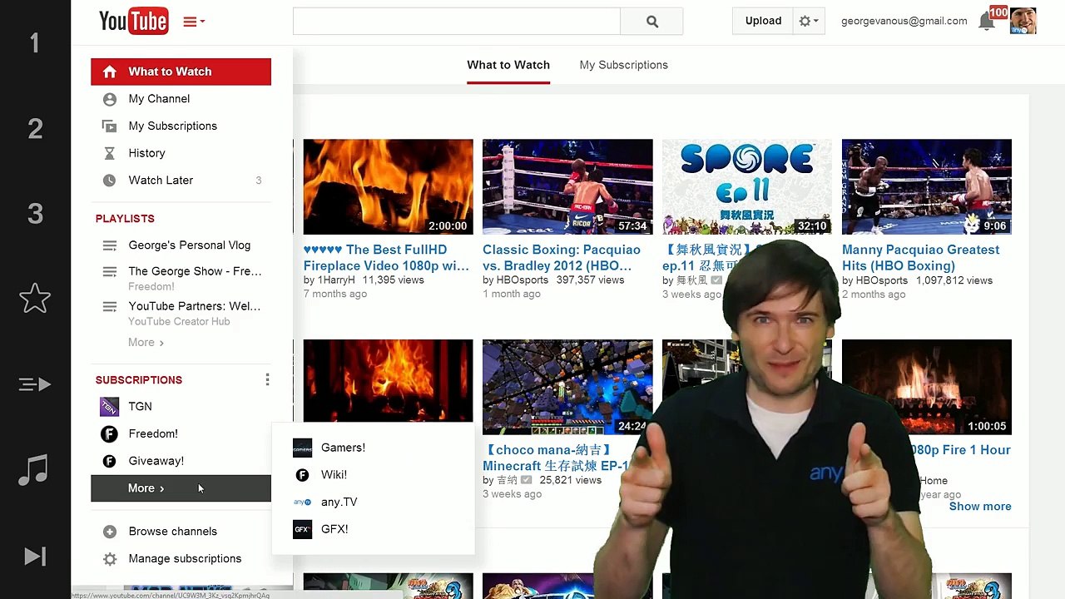The width and height of the screenshot is (1065, 599).
Task: Click the Browse channels plus icon
Action: click(109, 532)
